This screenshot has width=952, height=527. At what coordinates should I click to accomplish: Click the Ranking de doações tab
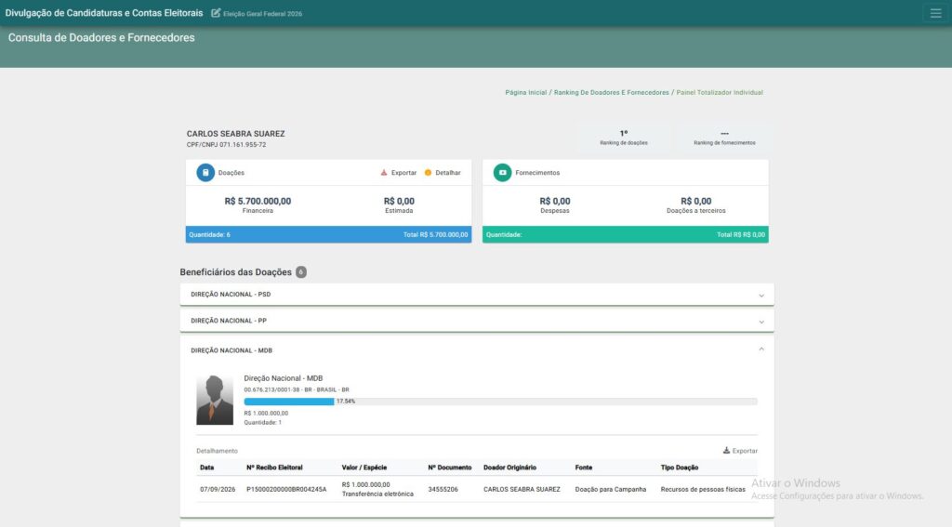(624, 138)
